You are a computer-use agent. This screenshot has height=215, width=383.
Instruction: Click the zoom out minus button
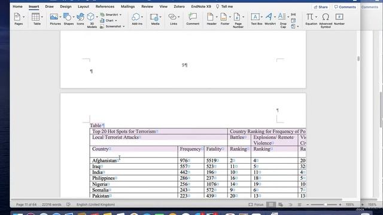pyautogui.click(x=308, y=204)
